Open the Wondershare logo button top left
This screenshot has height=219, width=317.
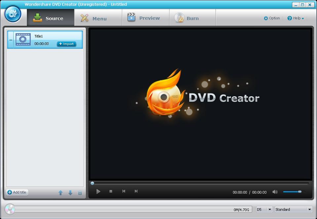[13, 14]
